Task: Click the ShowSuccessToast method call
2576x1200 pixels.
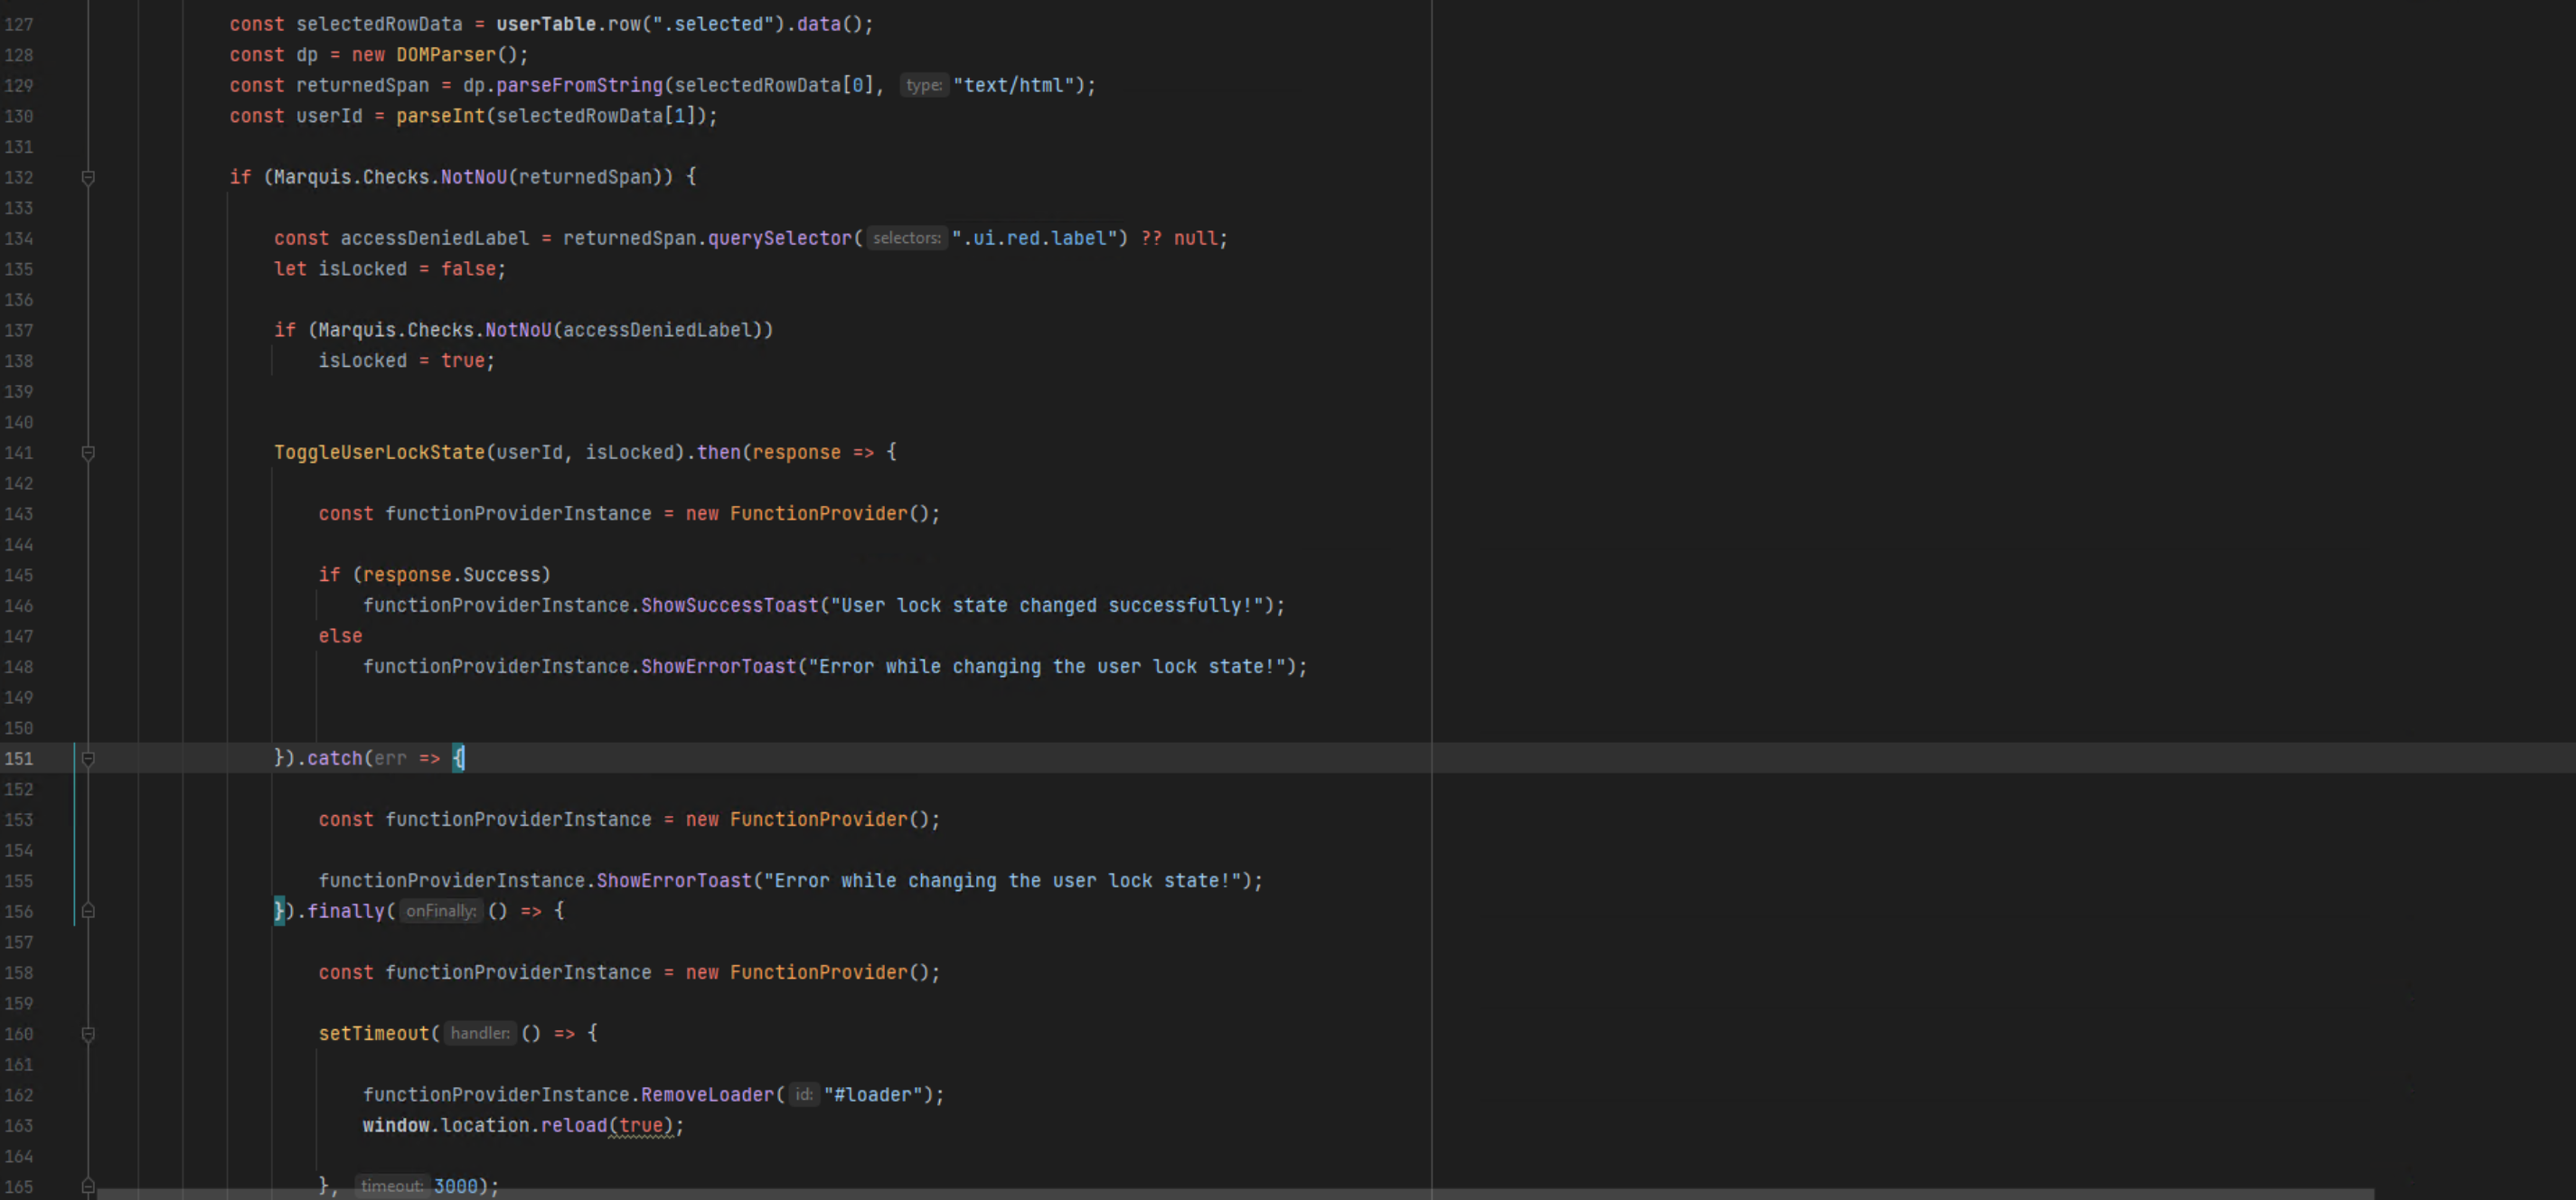Action: (729, 606)
